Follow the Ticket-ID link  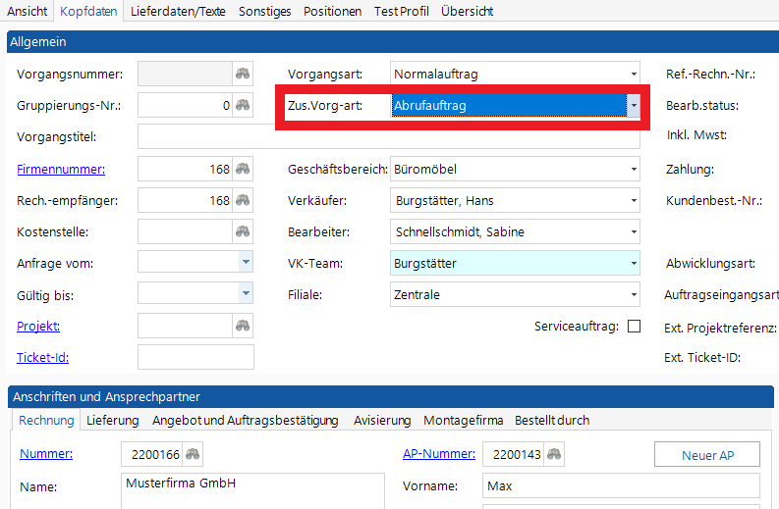[x=42, y=358]
